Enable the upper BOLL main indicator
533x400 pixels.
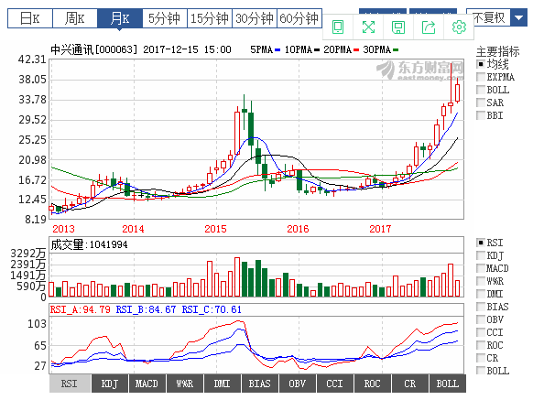(481, 90)
